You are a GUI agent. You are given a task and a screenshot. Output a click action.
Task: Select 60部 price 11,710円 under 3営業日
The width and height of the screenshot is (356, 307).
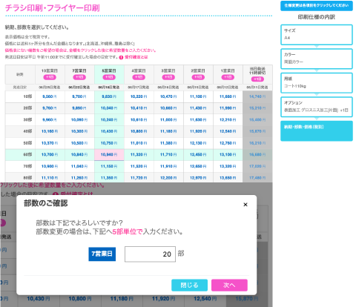click(168, 155)
